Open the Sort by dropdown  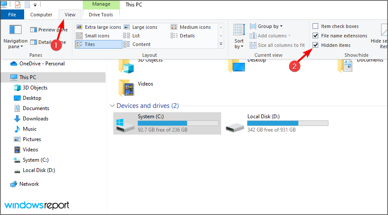coord(239,36)
